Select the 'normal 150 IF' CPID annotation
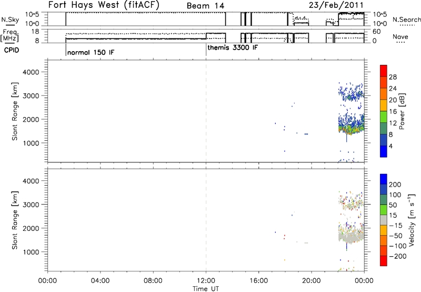The height and width of the screenshot is (292, 421). [x=91, y=52]
